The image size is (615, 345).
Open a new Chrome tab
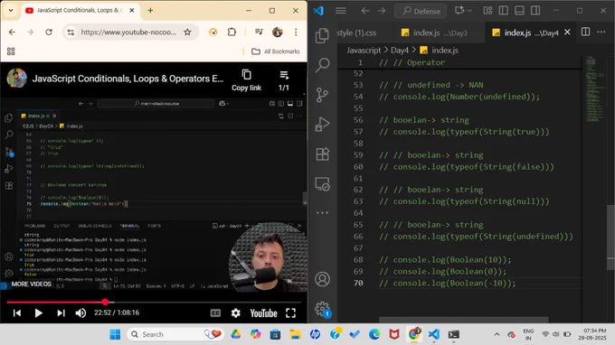pos(150,11)
